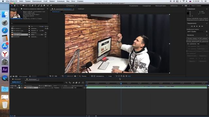Play the preview with the play button

[197, 26]
